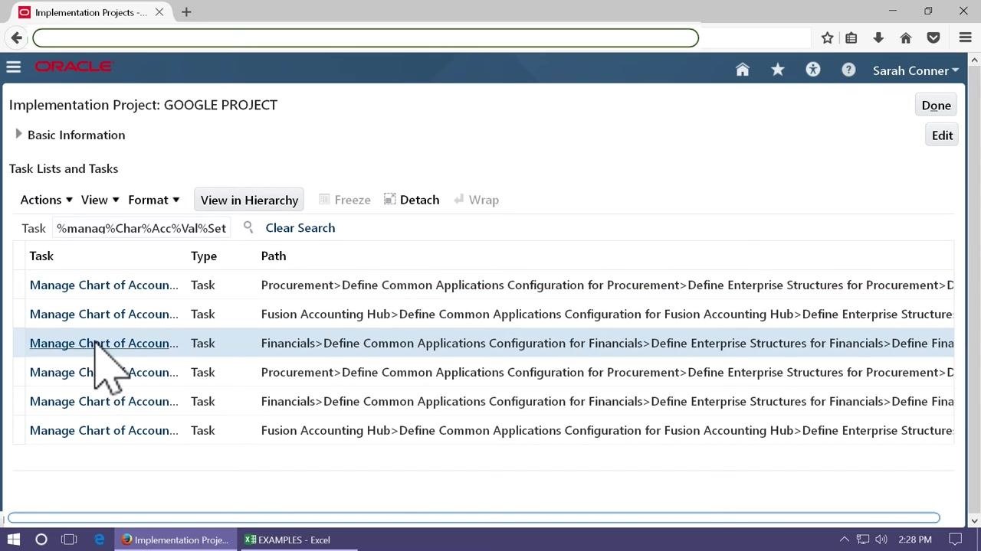This screenshot has height=551, width=981.
Task: Click the Done button
Action: click(x=937, y=106)
